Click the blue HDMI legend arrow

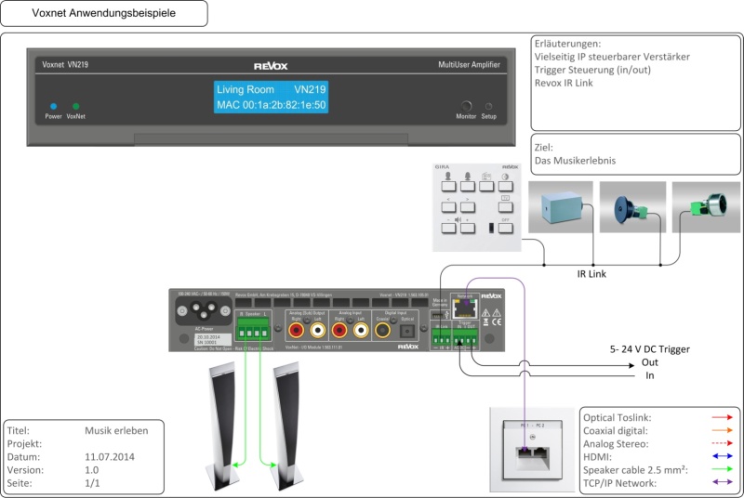coord(723,456)
